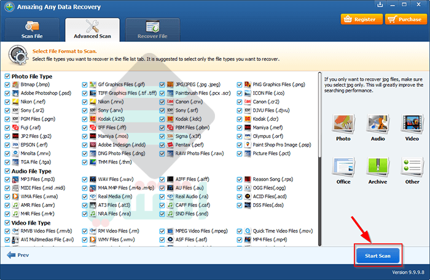430x280 pixels.
Task: Click the WMA Files icon
Action: (15, 196)
